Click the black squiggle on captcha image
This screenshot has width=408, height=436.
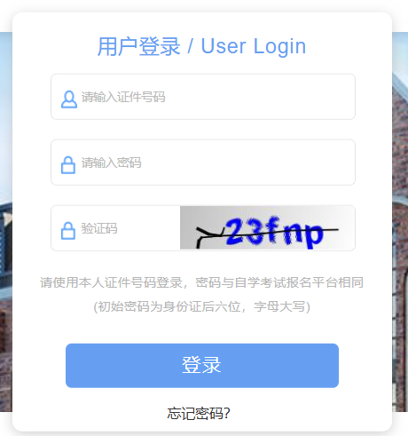tap(210, 237)
